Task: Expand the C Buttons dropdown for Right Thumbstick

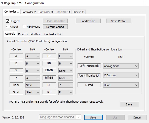Action: coord(121,75)
